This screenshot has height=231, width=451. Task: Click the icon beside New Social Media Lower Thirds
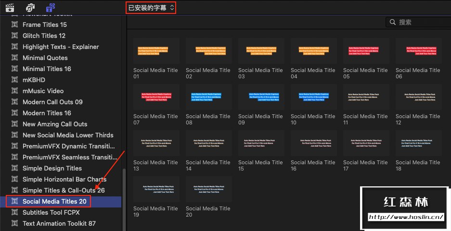14,135
